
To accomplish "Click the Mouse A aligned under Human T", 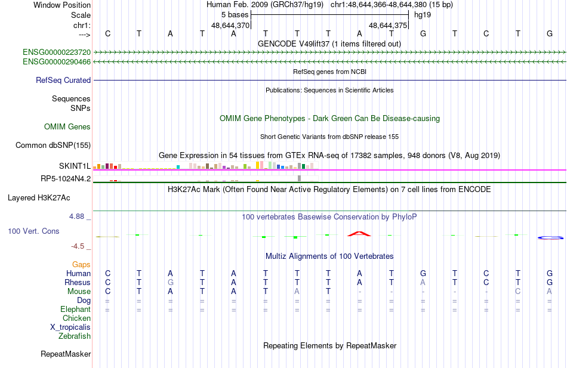I will [297, 292].
